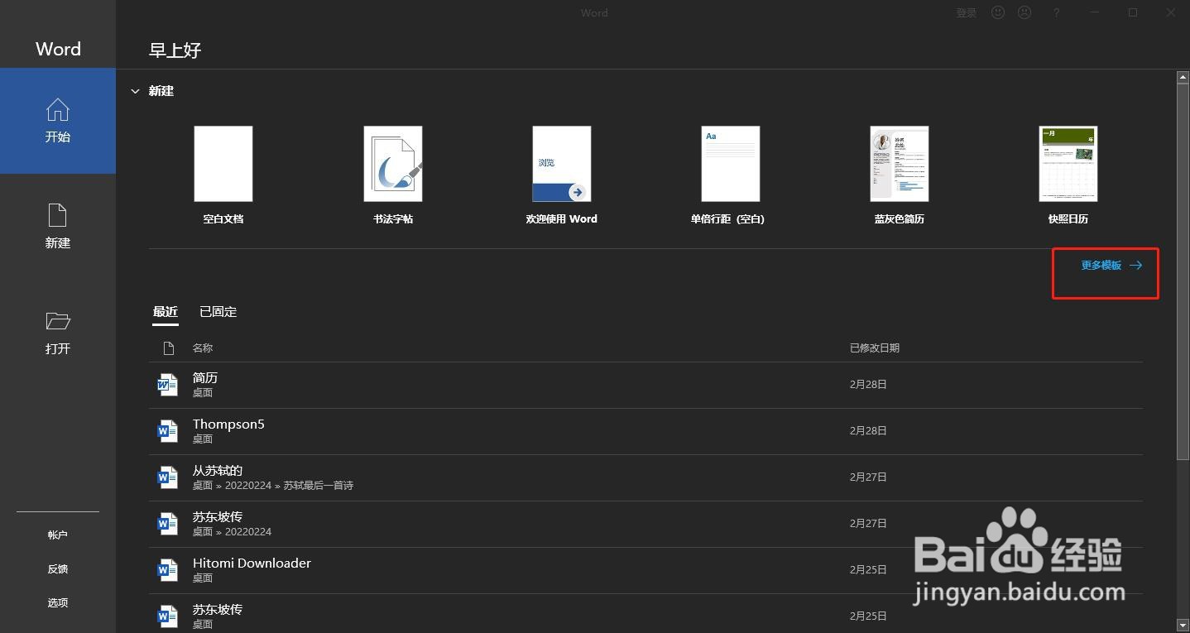Create a 空白文档 blank document
Screen dimensions: 1190x633
click(223, 175)
